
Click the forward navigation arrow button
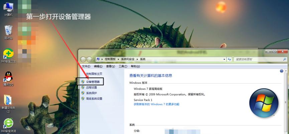pyautogui.click(x=90, y=59)
